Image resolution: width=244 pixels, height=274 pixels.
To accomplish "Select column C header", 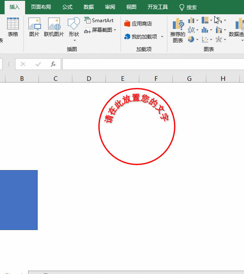I will click(x=56, y=78).
